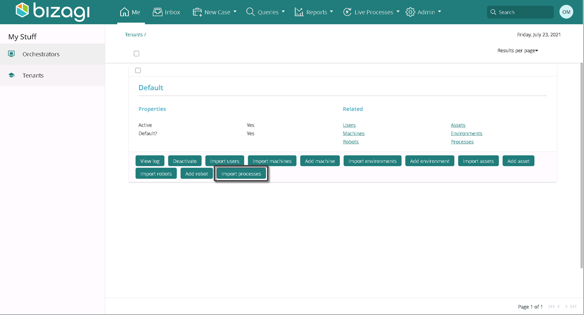Open related Processes link
584x315 pixels.
click(x=462, y=142)
